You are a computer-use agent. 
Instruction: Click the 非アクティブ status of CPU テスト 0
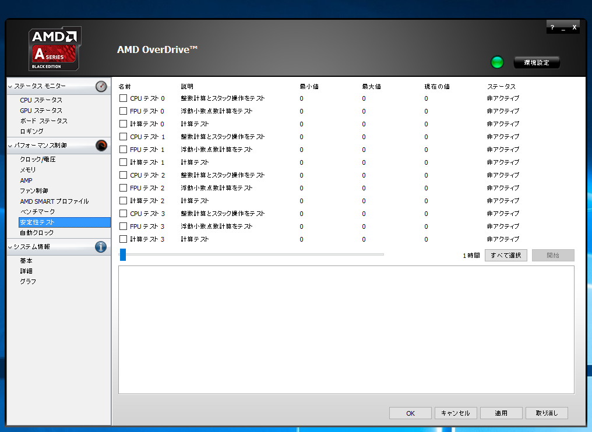click(x=503, y=98)
